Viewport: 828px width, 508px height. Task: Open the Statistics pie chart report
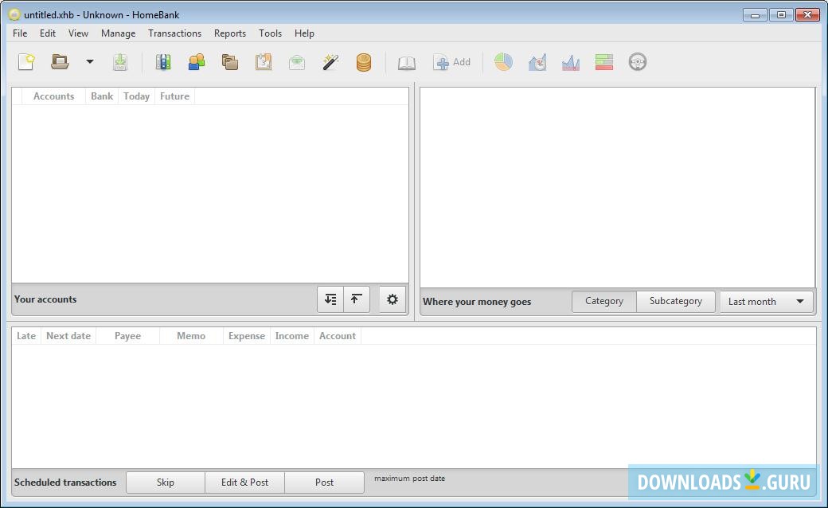[x=503, y=62]
